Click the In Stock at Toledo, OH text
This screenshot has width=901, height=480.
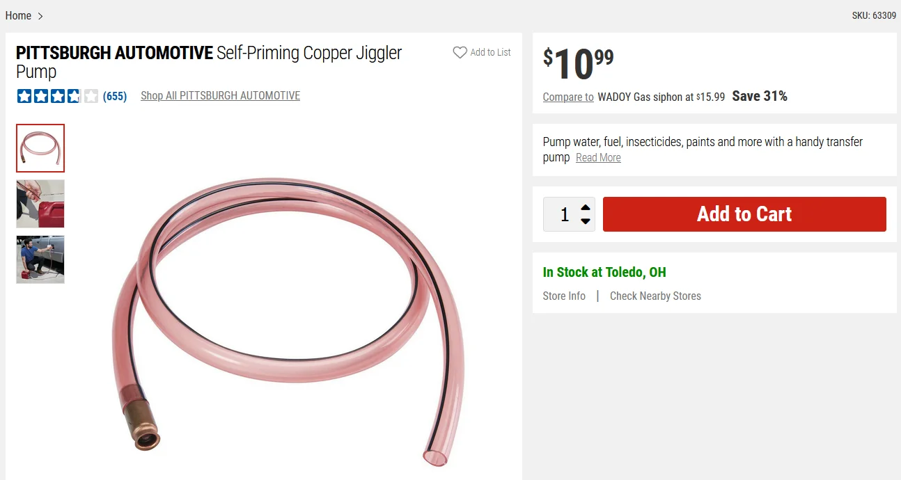(x=604, y=272)
